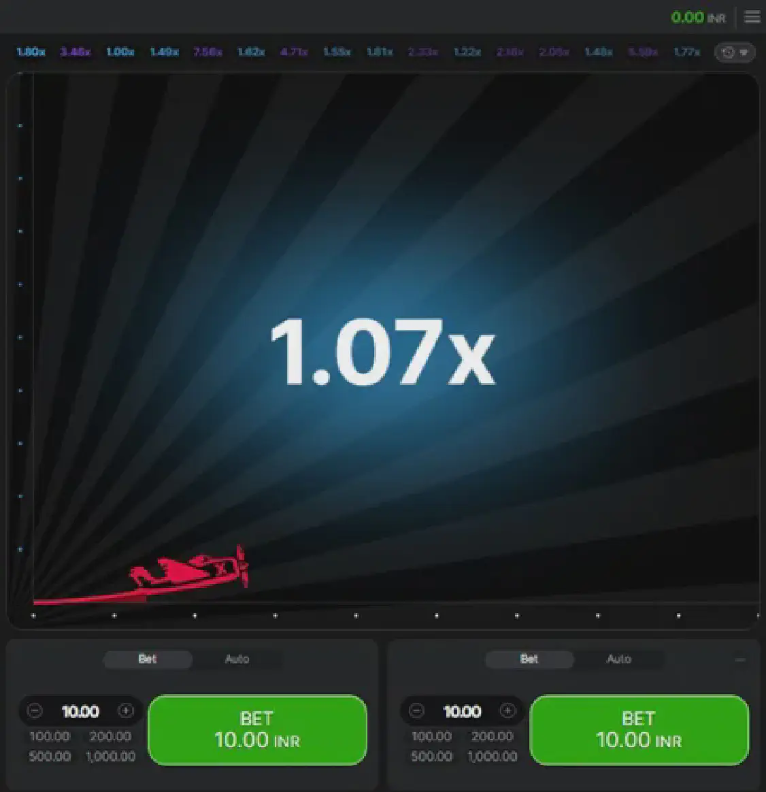Increase bet amount in left panel
The width and height of the screenshot is (766, 792).
(126, 711)
